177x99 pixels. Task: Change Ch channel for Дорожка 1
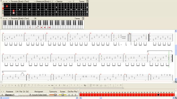point(24,95)
